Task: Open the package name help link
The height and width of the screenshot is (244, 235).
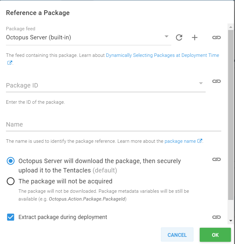Action: click(x=180, y=141)
